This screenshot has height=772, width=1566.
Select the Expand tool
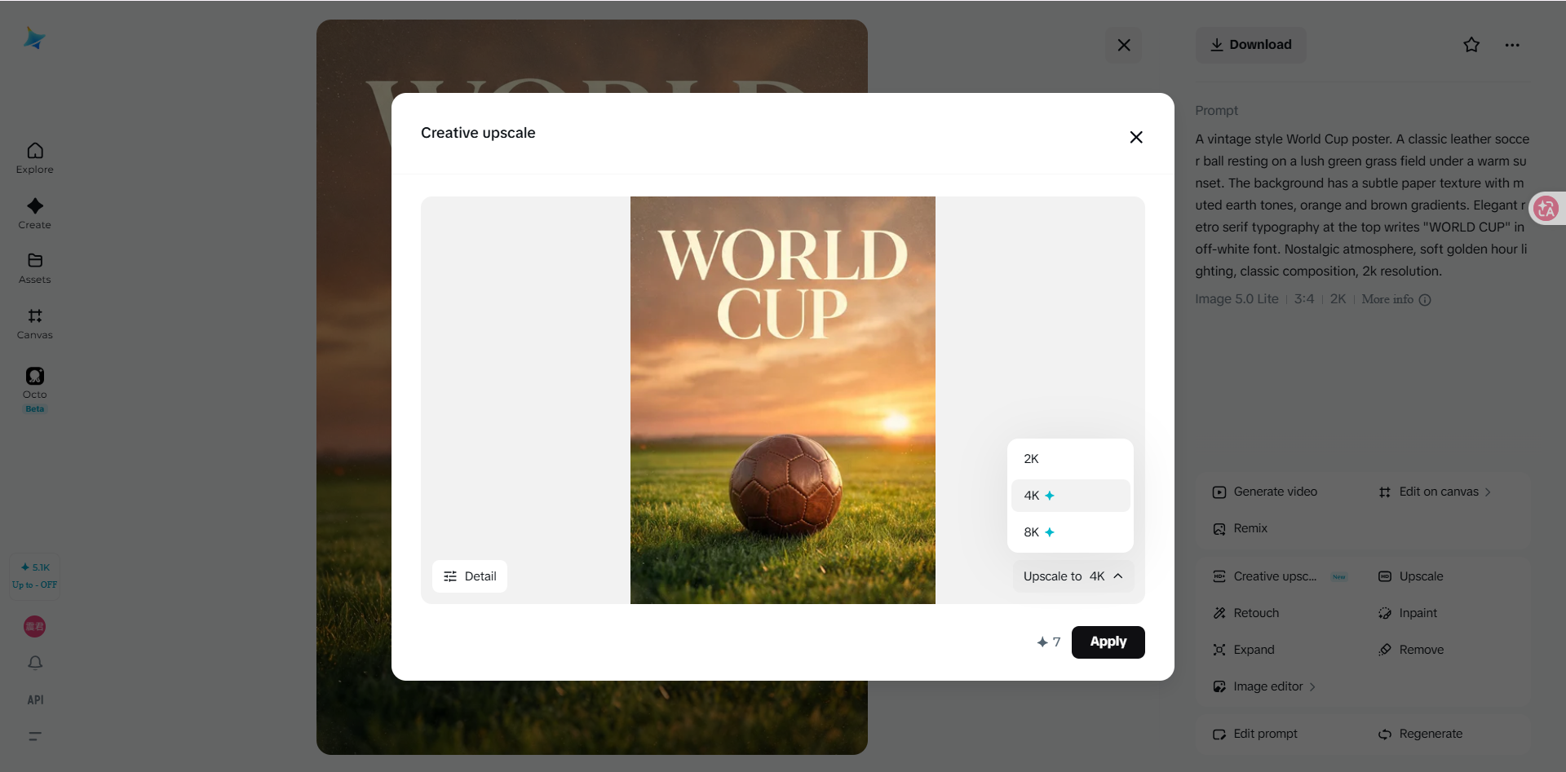1244,650
